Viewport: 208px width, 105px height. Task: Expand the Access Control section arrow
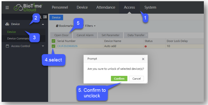coord(43,46)
